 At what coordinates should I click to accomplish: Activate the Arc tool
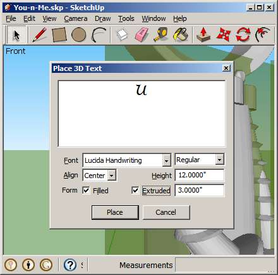click(x=99, y=35)
